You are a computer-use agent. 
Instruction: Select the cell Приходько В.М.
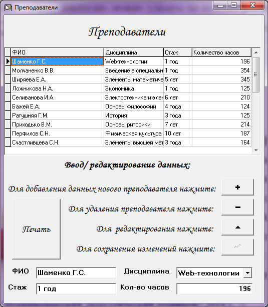[57, 124]
